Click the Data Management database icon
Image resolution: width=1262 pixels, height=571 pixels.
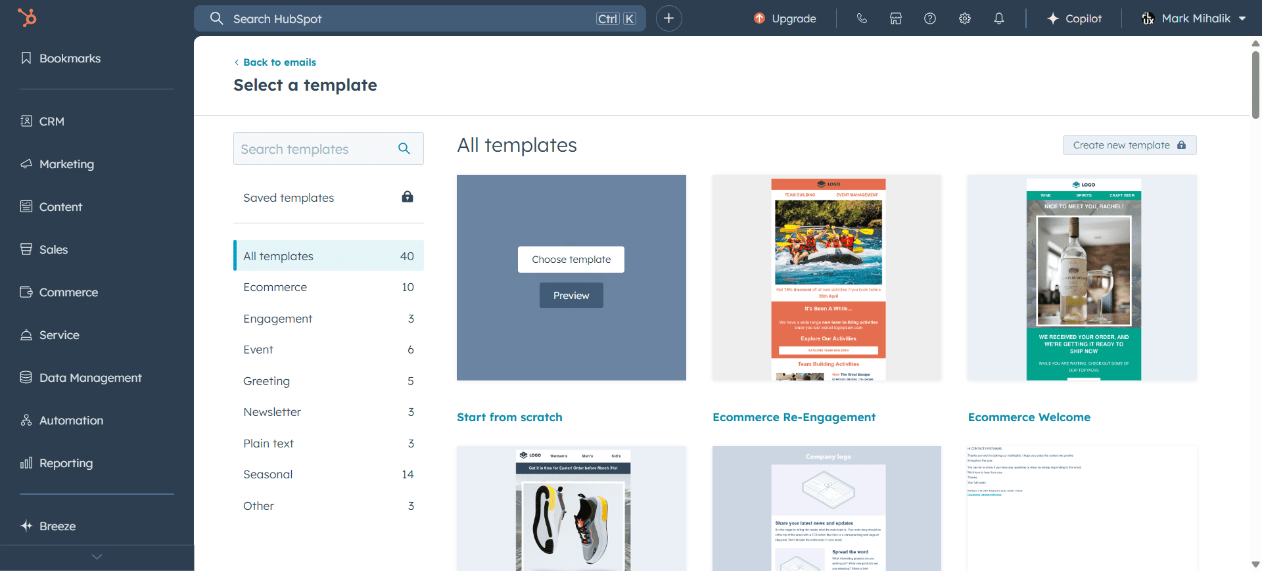pos(26,377)
